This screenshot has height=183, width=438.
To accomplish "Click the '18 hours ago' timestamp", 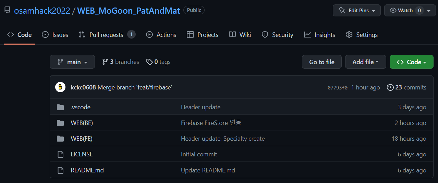I will point(409,139).
